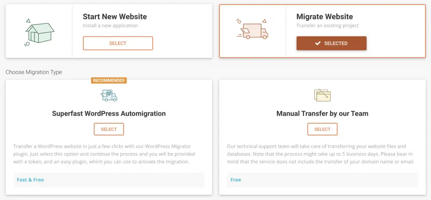Image resolution: width=431 pixels, height=200 pixels.
Task: Click the Start New Website heading
Action: coord(115,17)
